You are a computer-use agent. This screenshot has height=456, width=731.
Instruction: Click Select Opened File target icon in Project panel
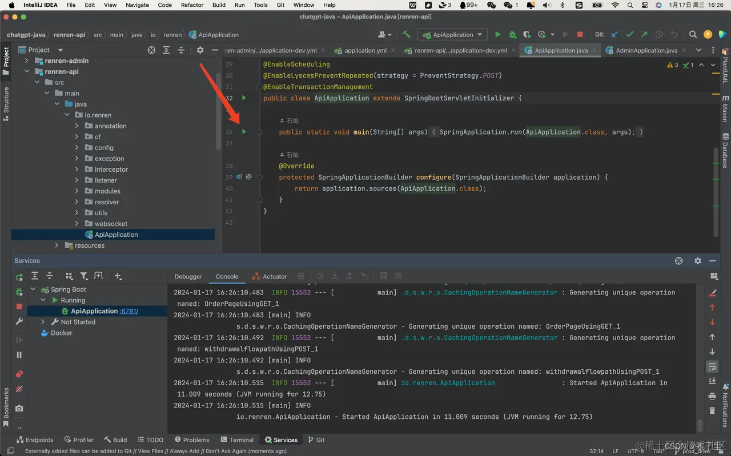pyautogui.click(x=151, y=50)
